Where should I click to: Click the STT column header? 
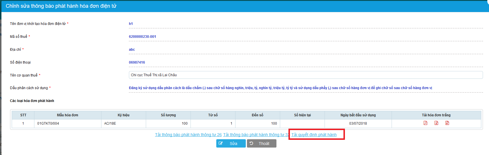click(23, 115)
